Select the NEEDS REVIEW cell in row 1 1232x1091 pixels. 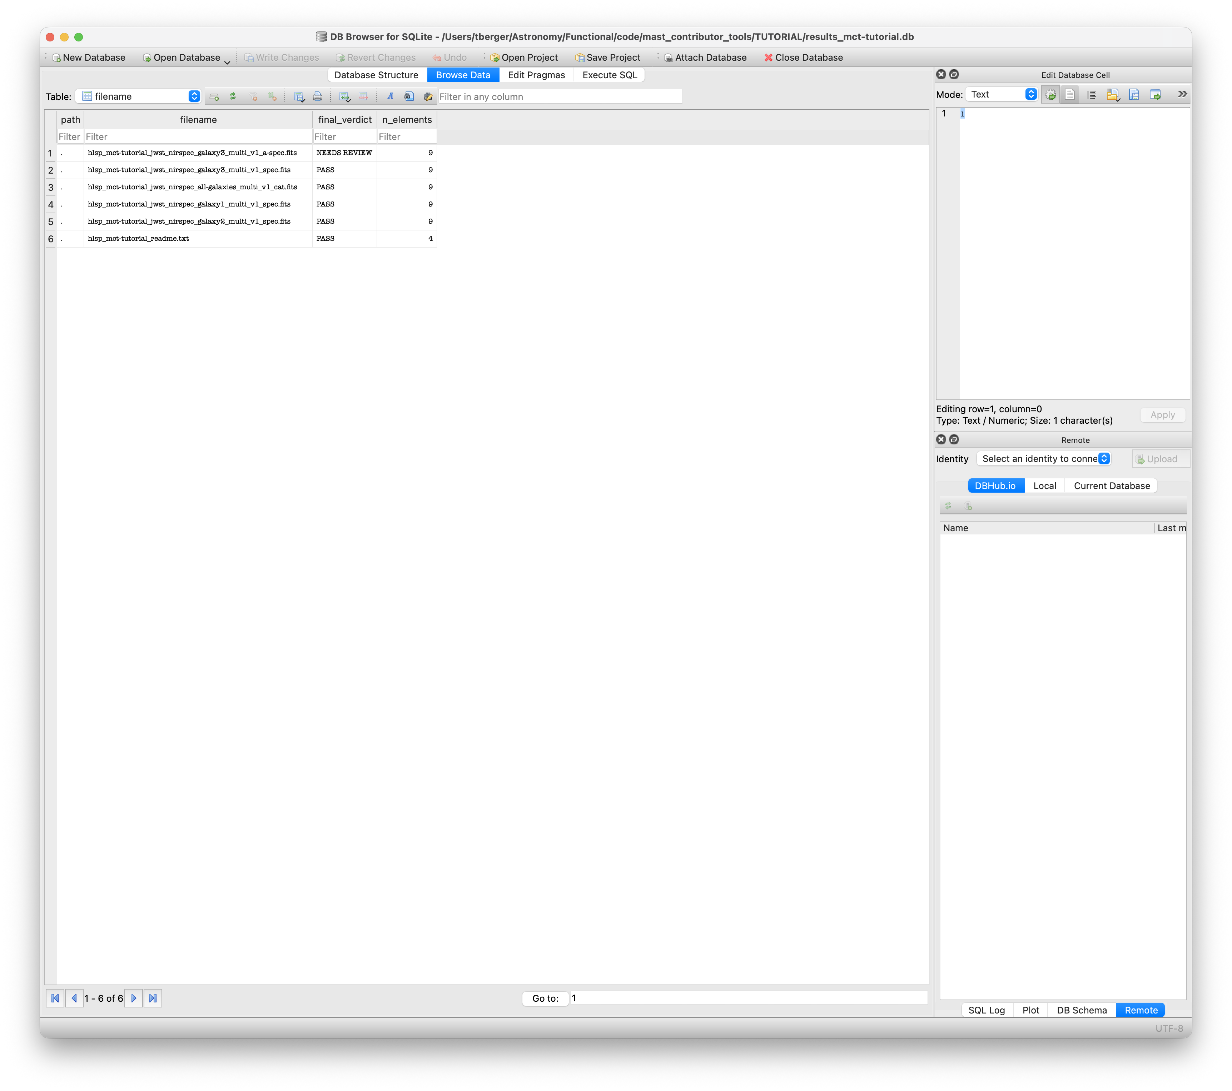pyautogui.click(x=345, y=153)
